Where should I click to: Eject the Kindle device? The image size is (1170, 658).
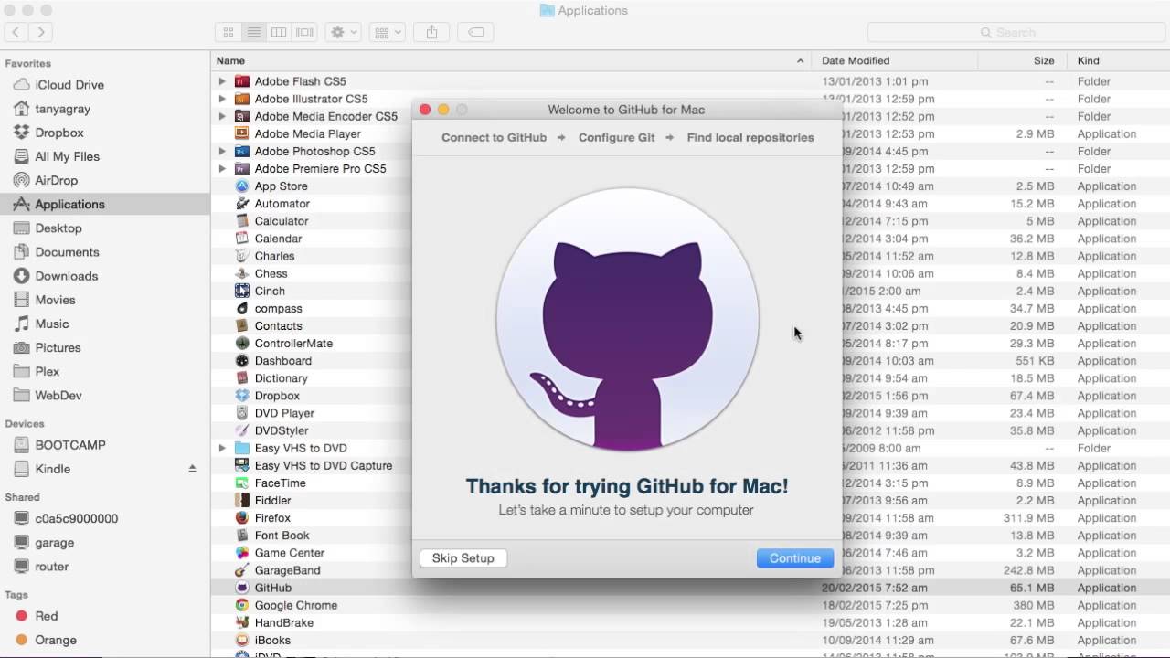(x=192, y=469)
